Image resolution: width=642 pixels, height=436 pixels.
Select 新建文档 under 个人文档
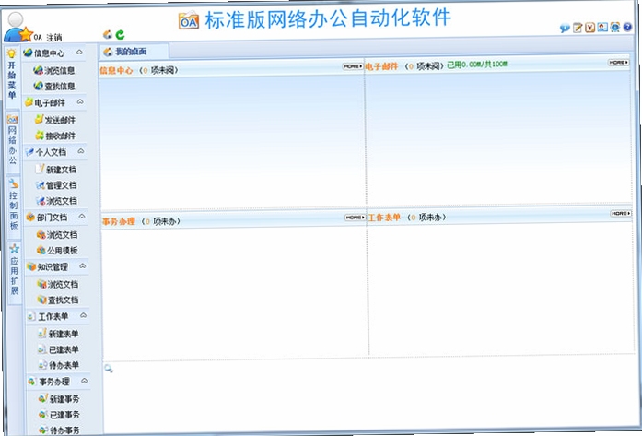click(56, 170)
